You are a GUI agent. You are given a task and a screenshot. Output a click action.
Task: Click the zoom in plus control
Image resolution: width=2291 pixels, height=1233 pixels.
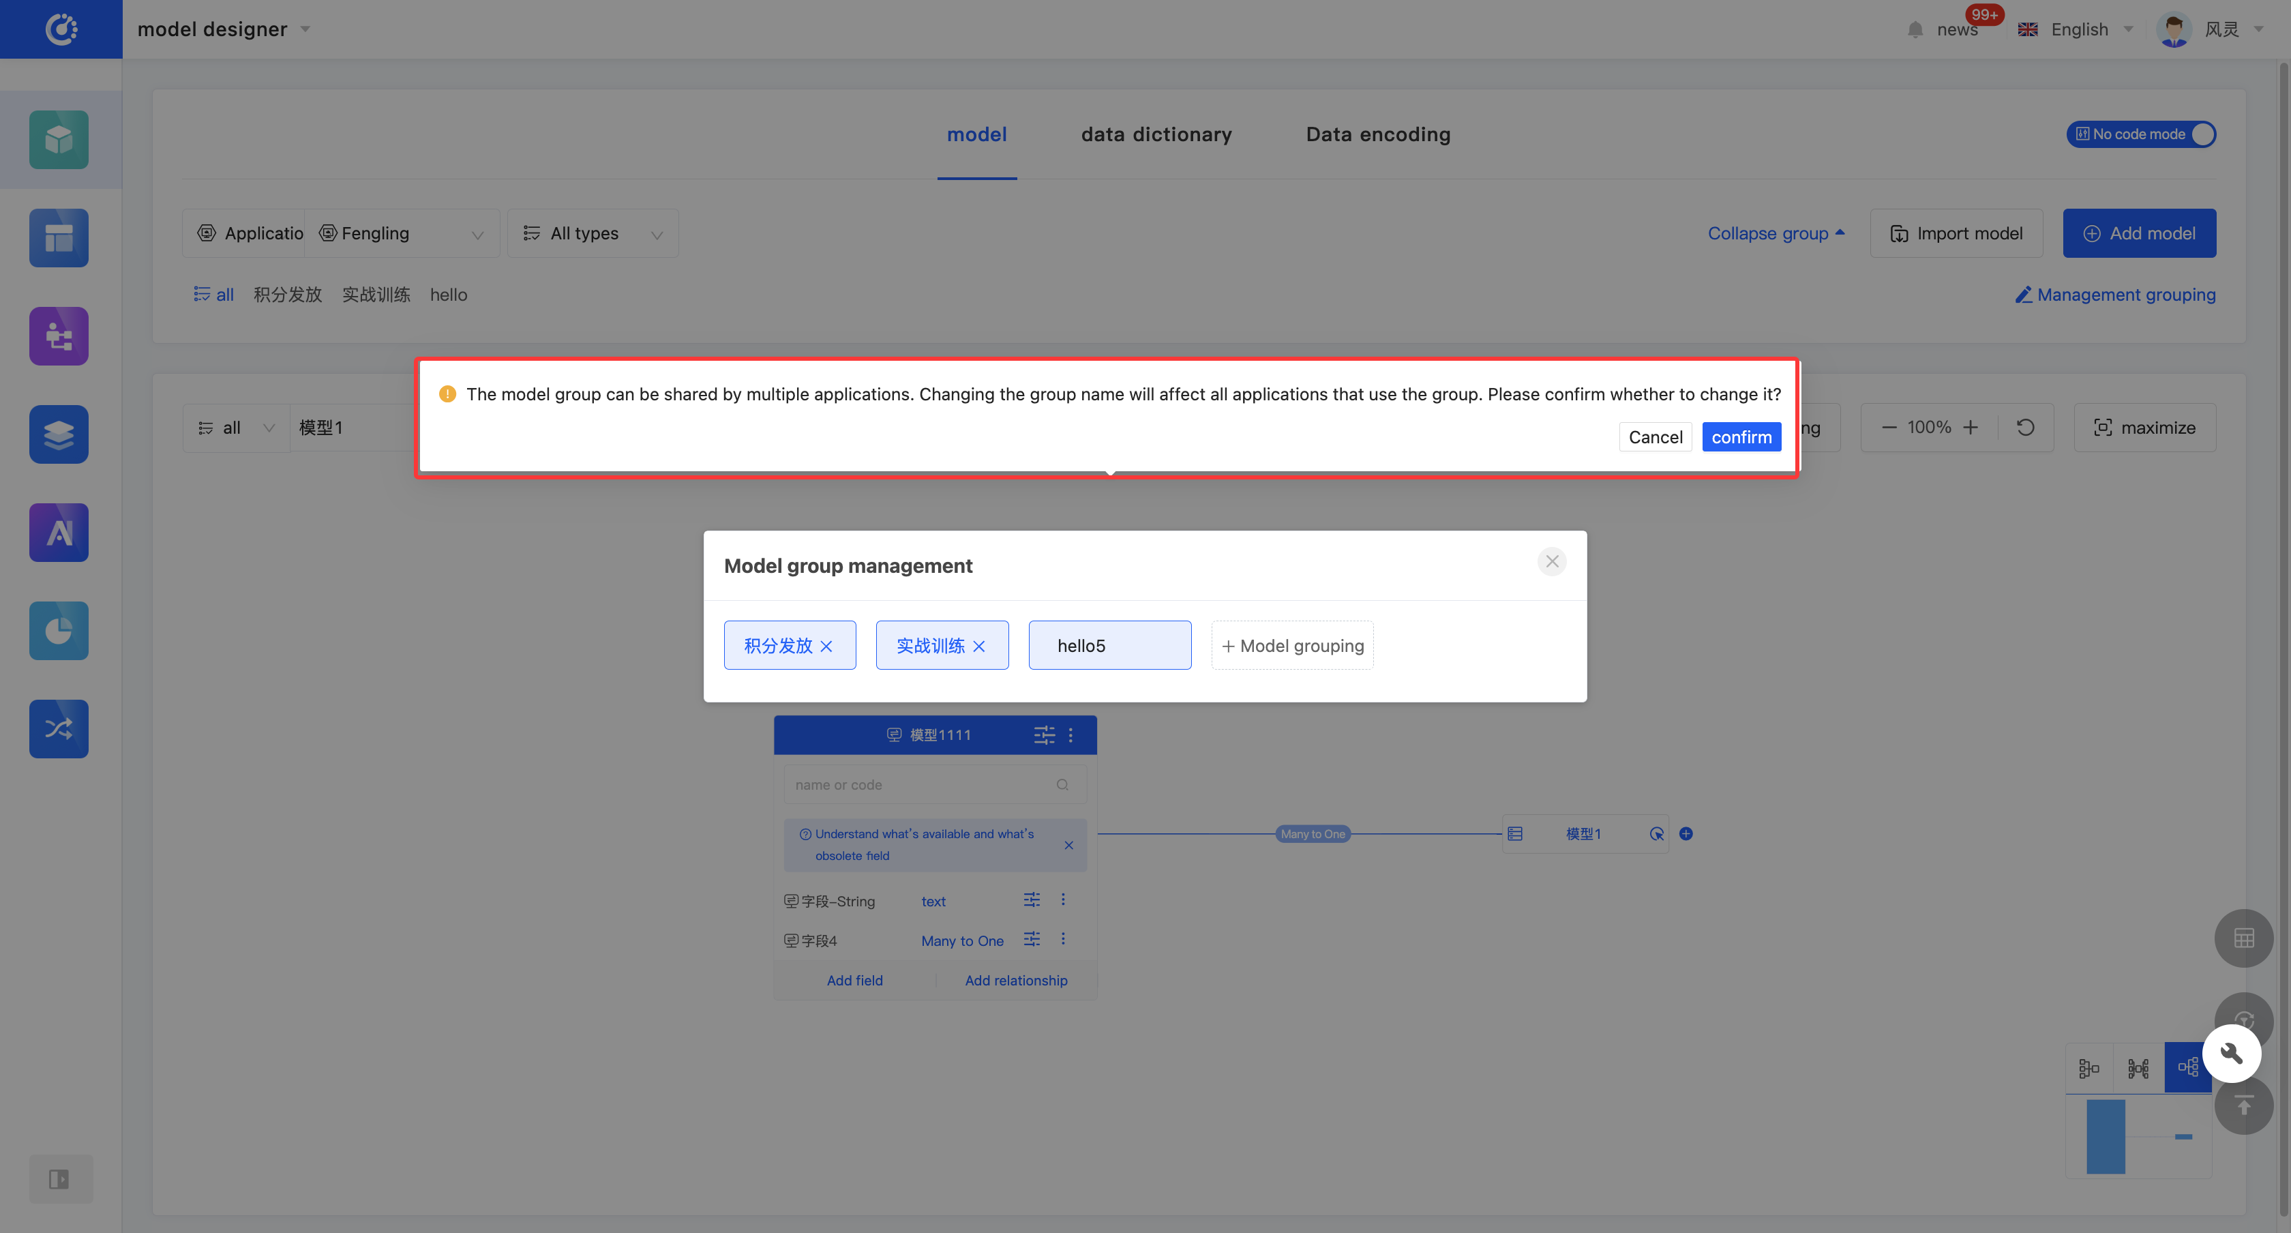coord(1971,427)
